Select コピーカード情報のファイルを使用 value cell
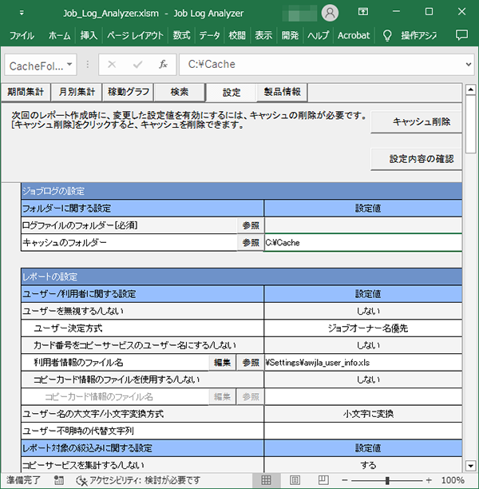Viewport: 479px width, 489px height. pos(363,380)
